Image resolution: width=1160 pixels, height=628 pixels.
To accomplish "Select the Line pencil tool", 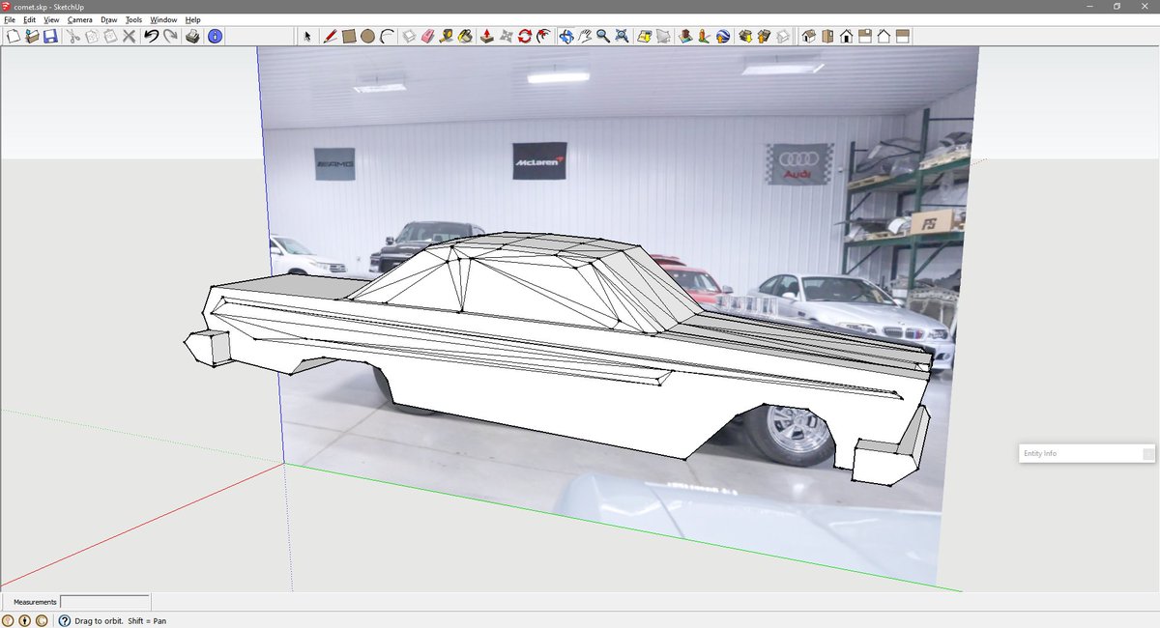I will point(331,37).
